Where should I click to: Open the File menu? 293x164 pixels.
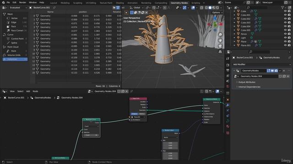8,3
